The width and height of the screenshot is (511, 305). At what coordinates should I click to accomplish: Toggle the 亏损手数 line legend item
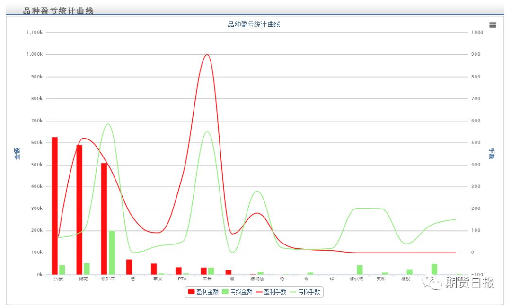305,292
